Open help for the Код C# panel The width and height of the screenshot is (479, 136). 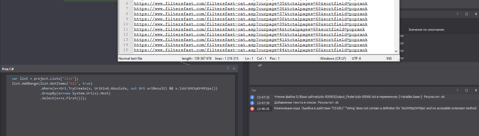[x=228, y=69]
